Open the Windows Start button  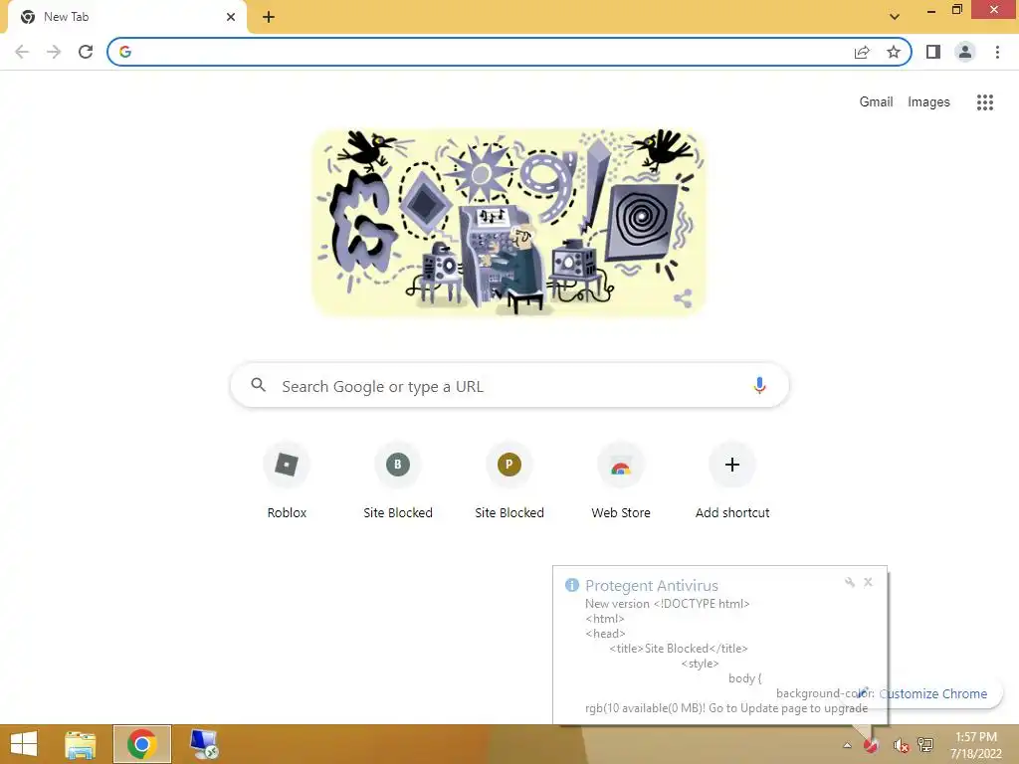coord(24,744)
